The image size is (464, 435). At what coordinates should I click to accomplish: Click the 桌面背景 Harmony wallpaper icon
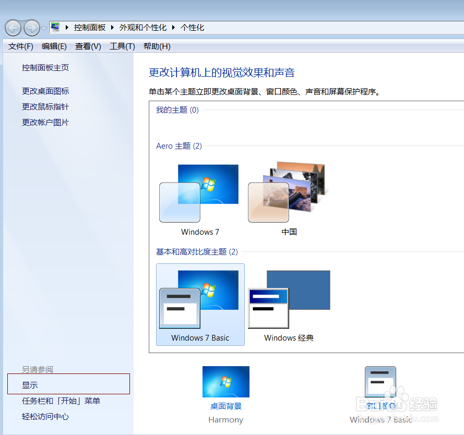click(x=226, y=382)
